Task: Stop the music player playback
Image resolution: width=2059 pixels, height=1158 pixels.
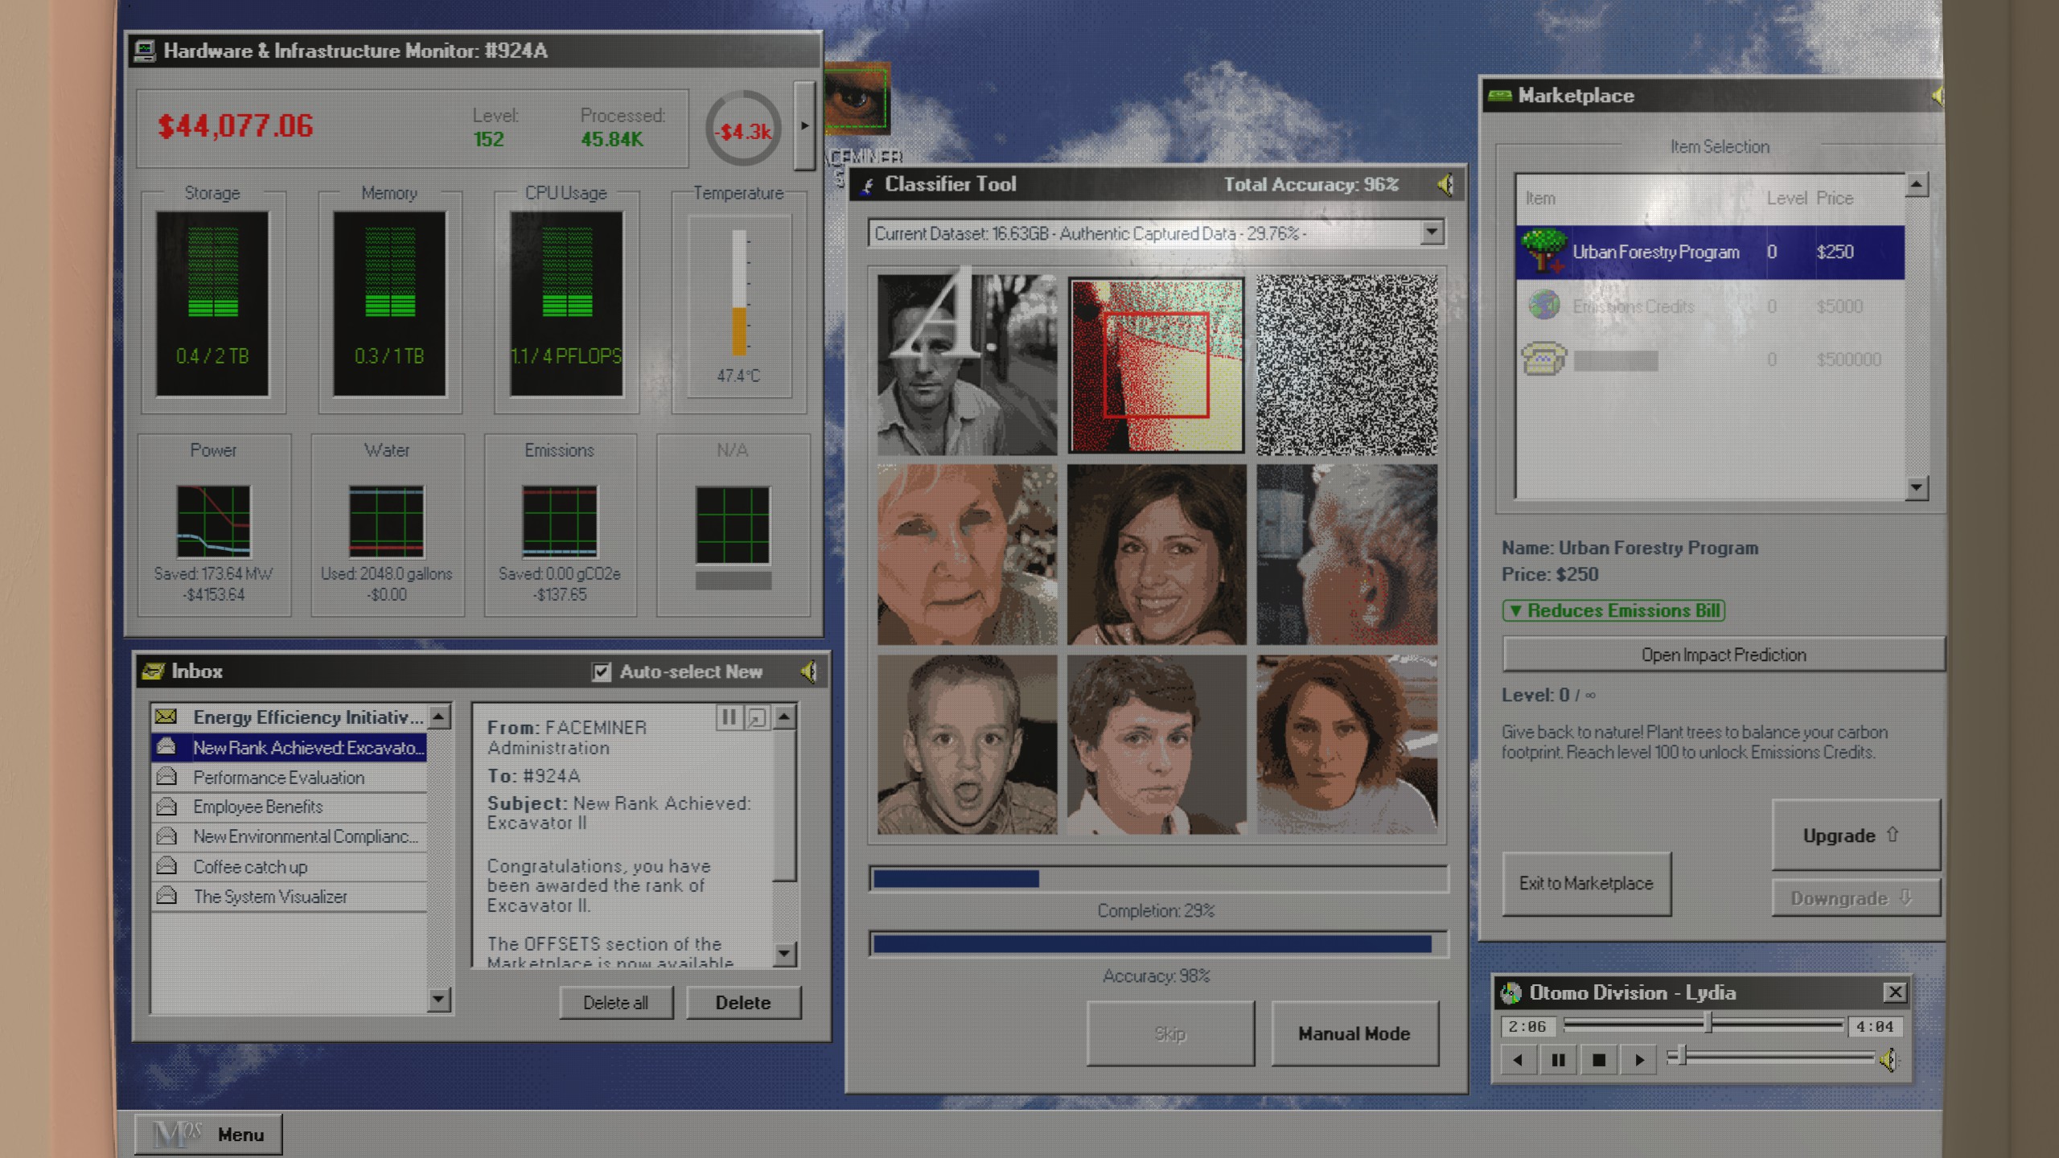Action: click(1599, 1060)
